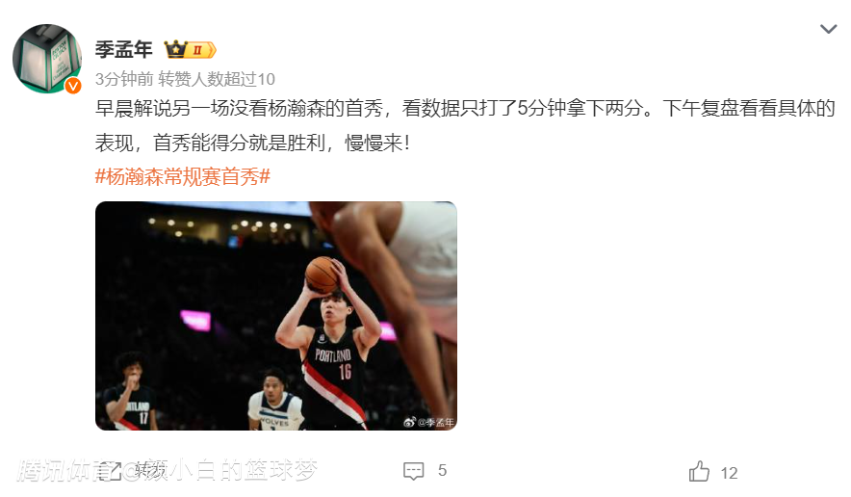Screen dimensions: 851x497
Task: Open the #杨瀚森常规赛首秀# hashtag
Action: click(182, 176)
